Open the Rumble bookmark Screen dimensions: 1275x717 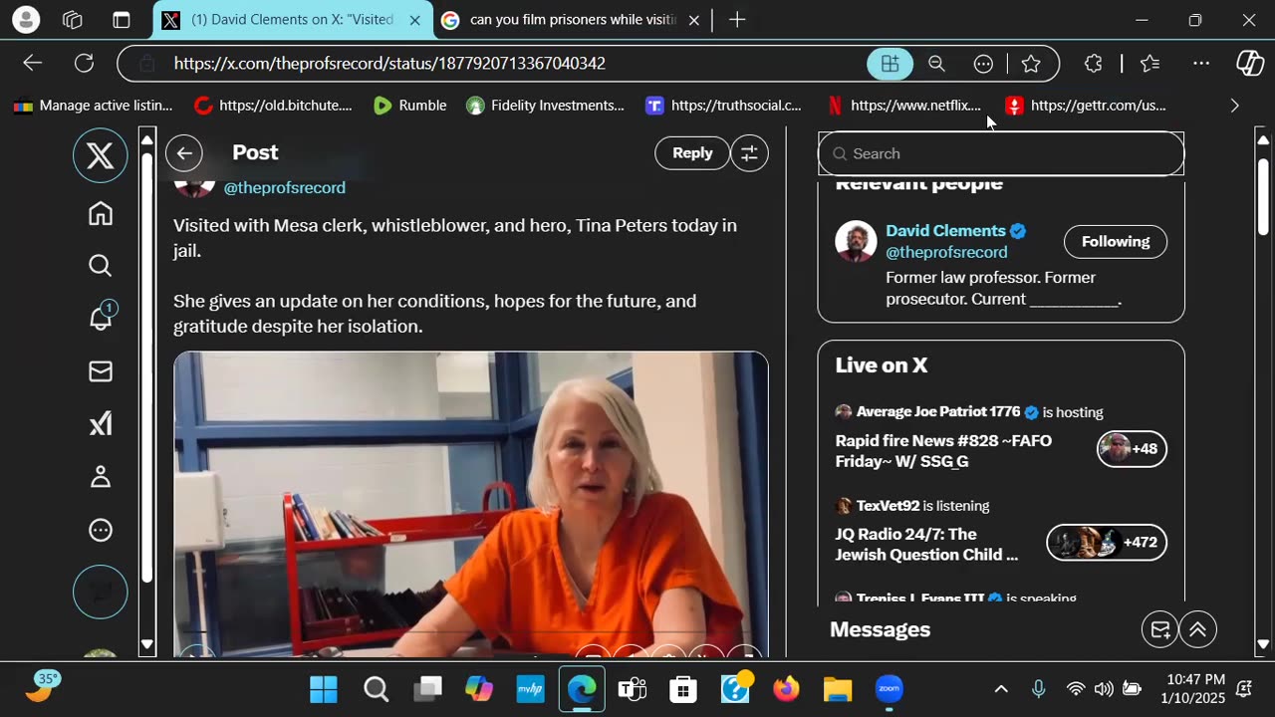coord(409,106)
